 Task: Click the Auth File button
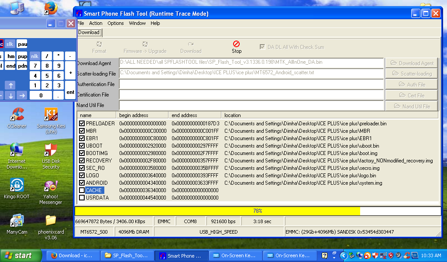[412, 84]
